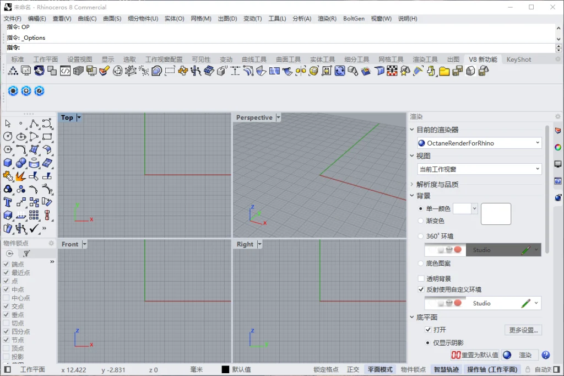This screenshot has width=564, height=376.
Task: Enable the 切点 object snap checkbox
Action: tap(6, 323)
